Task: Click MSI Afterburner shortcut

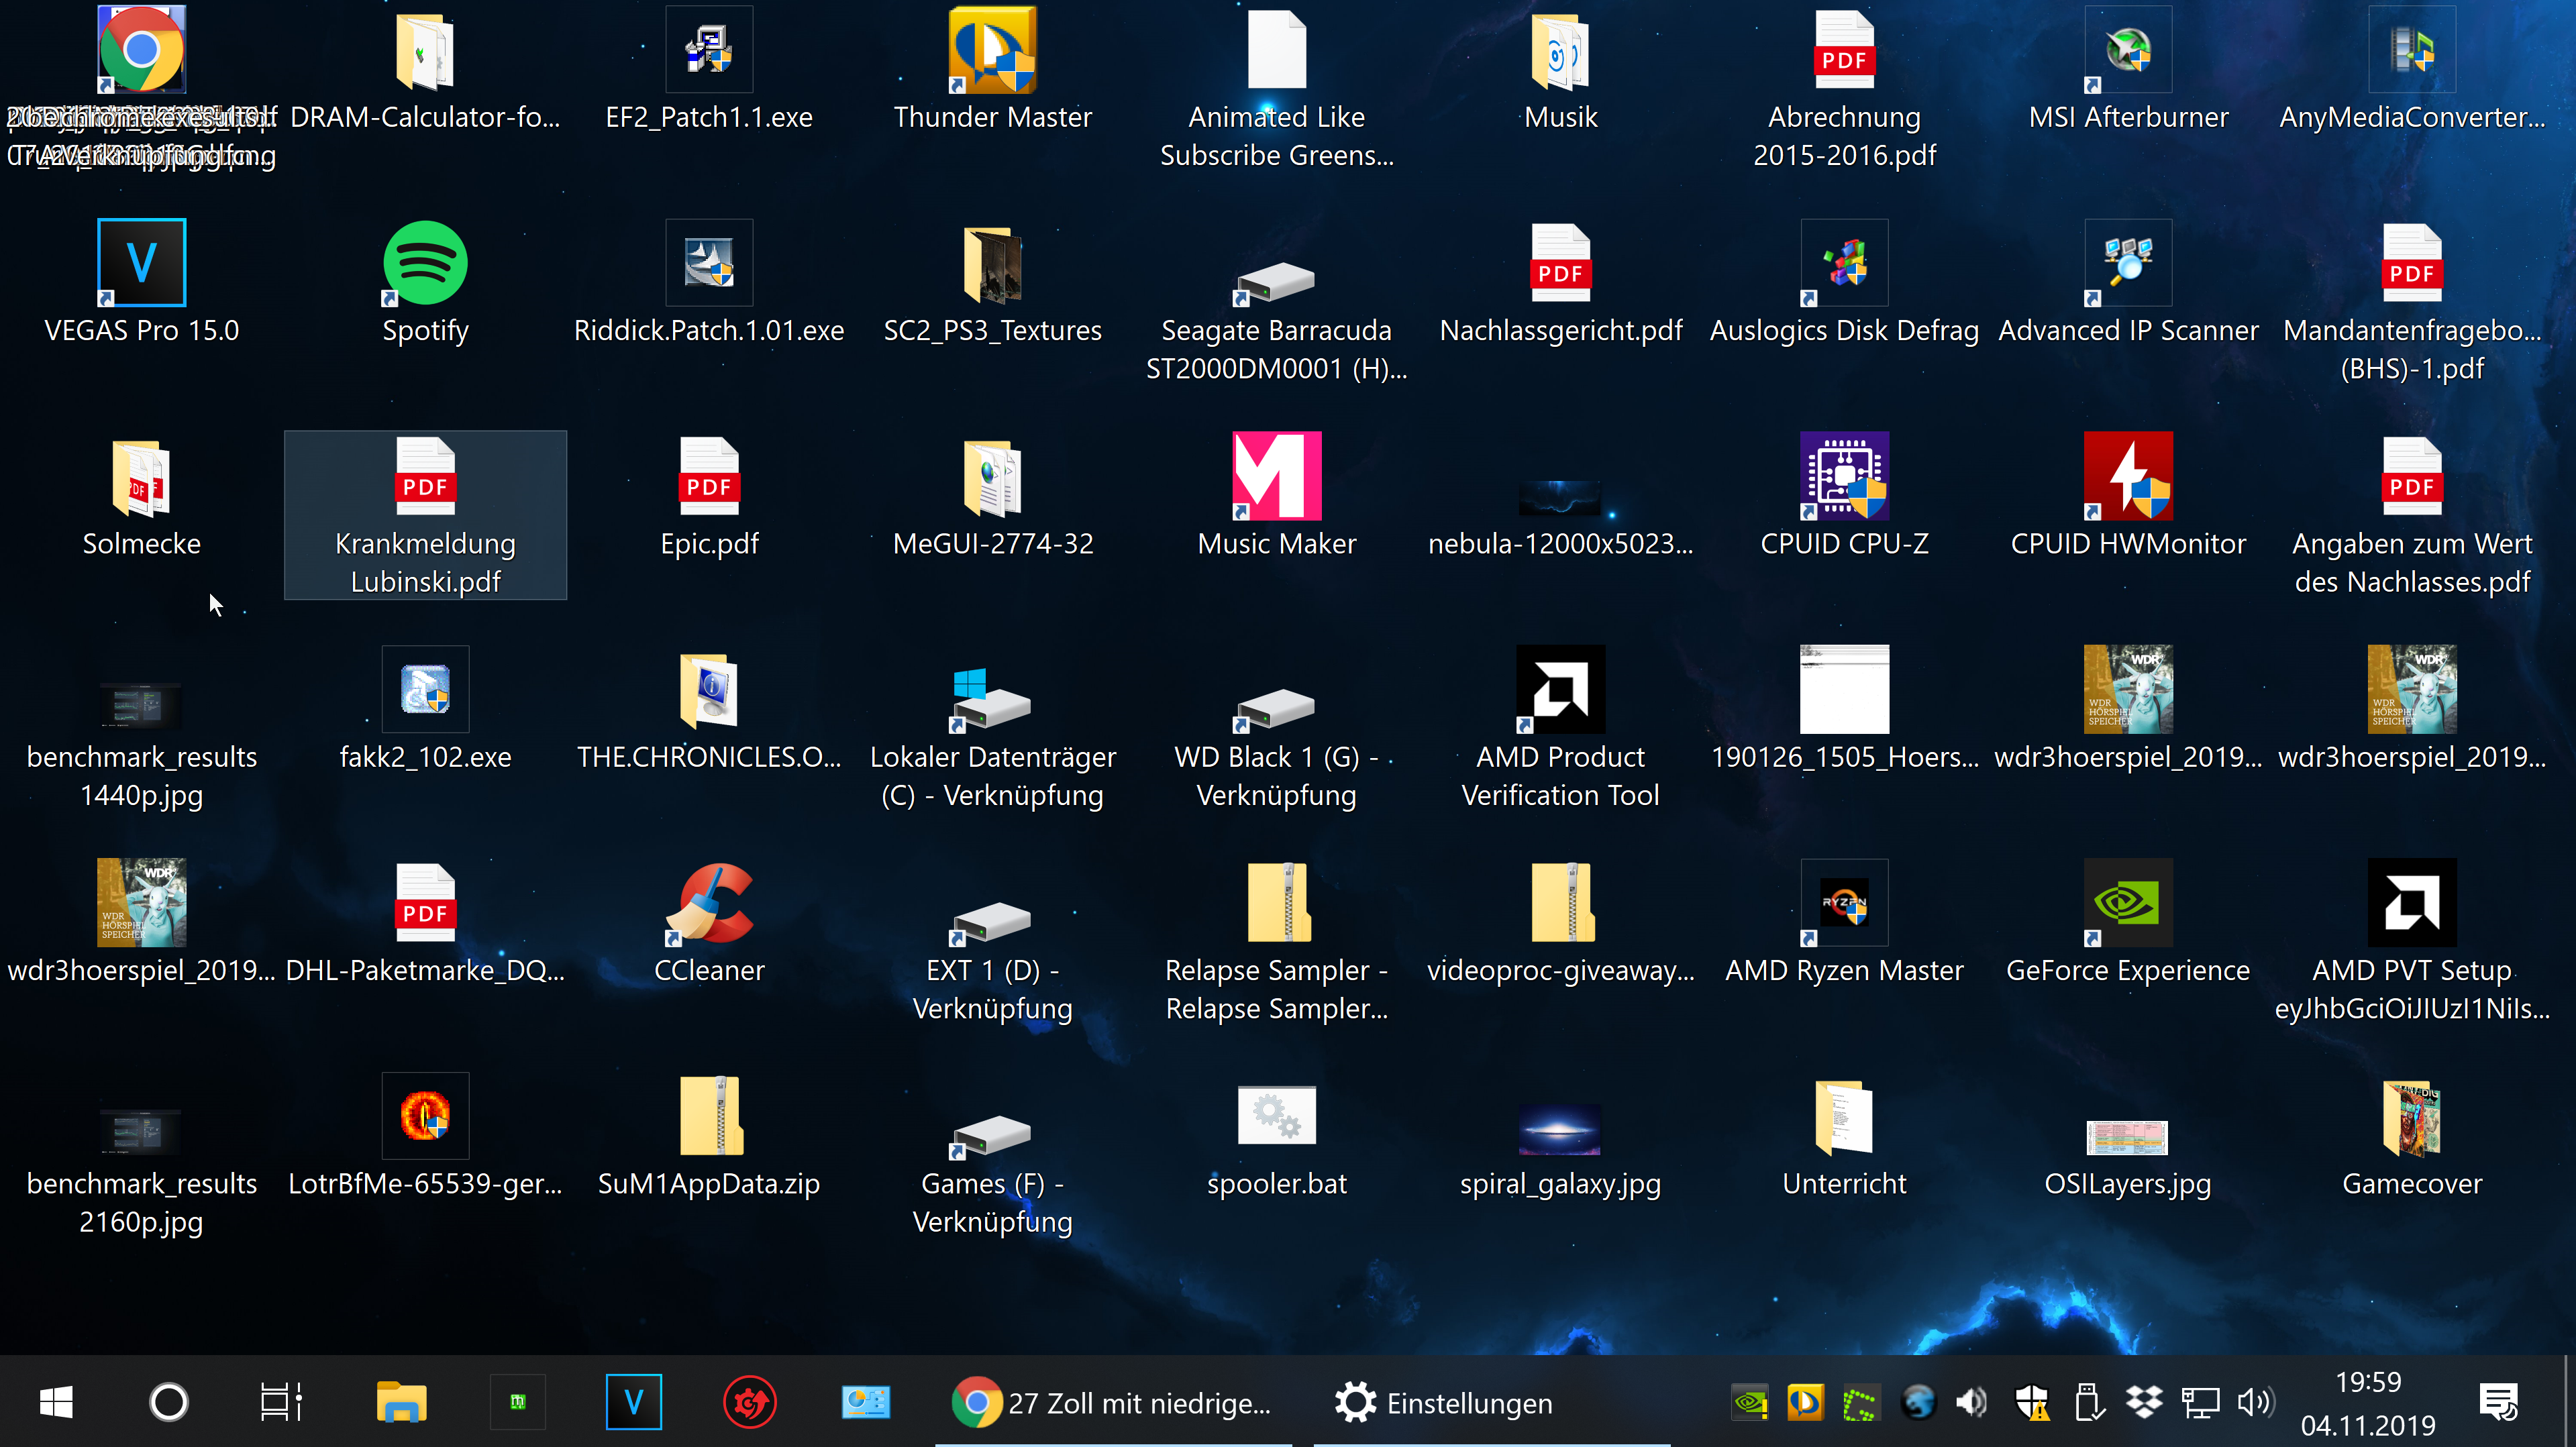Action: click(2127, 51)
